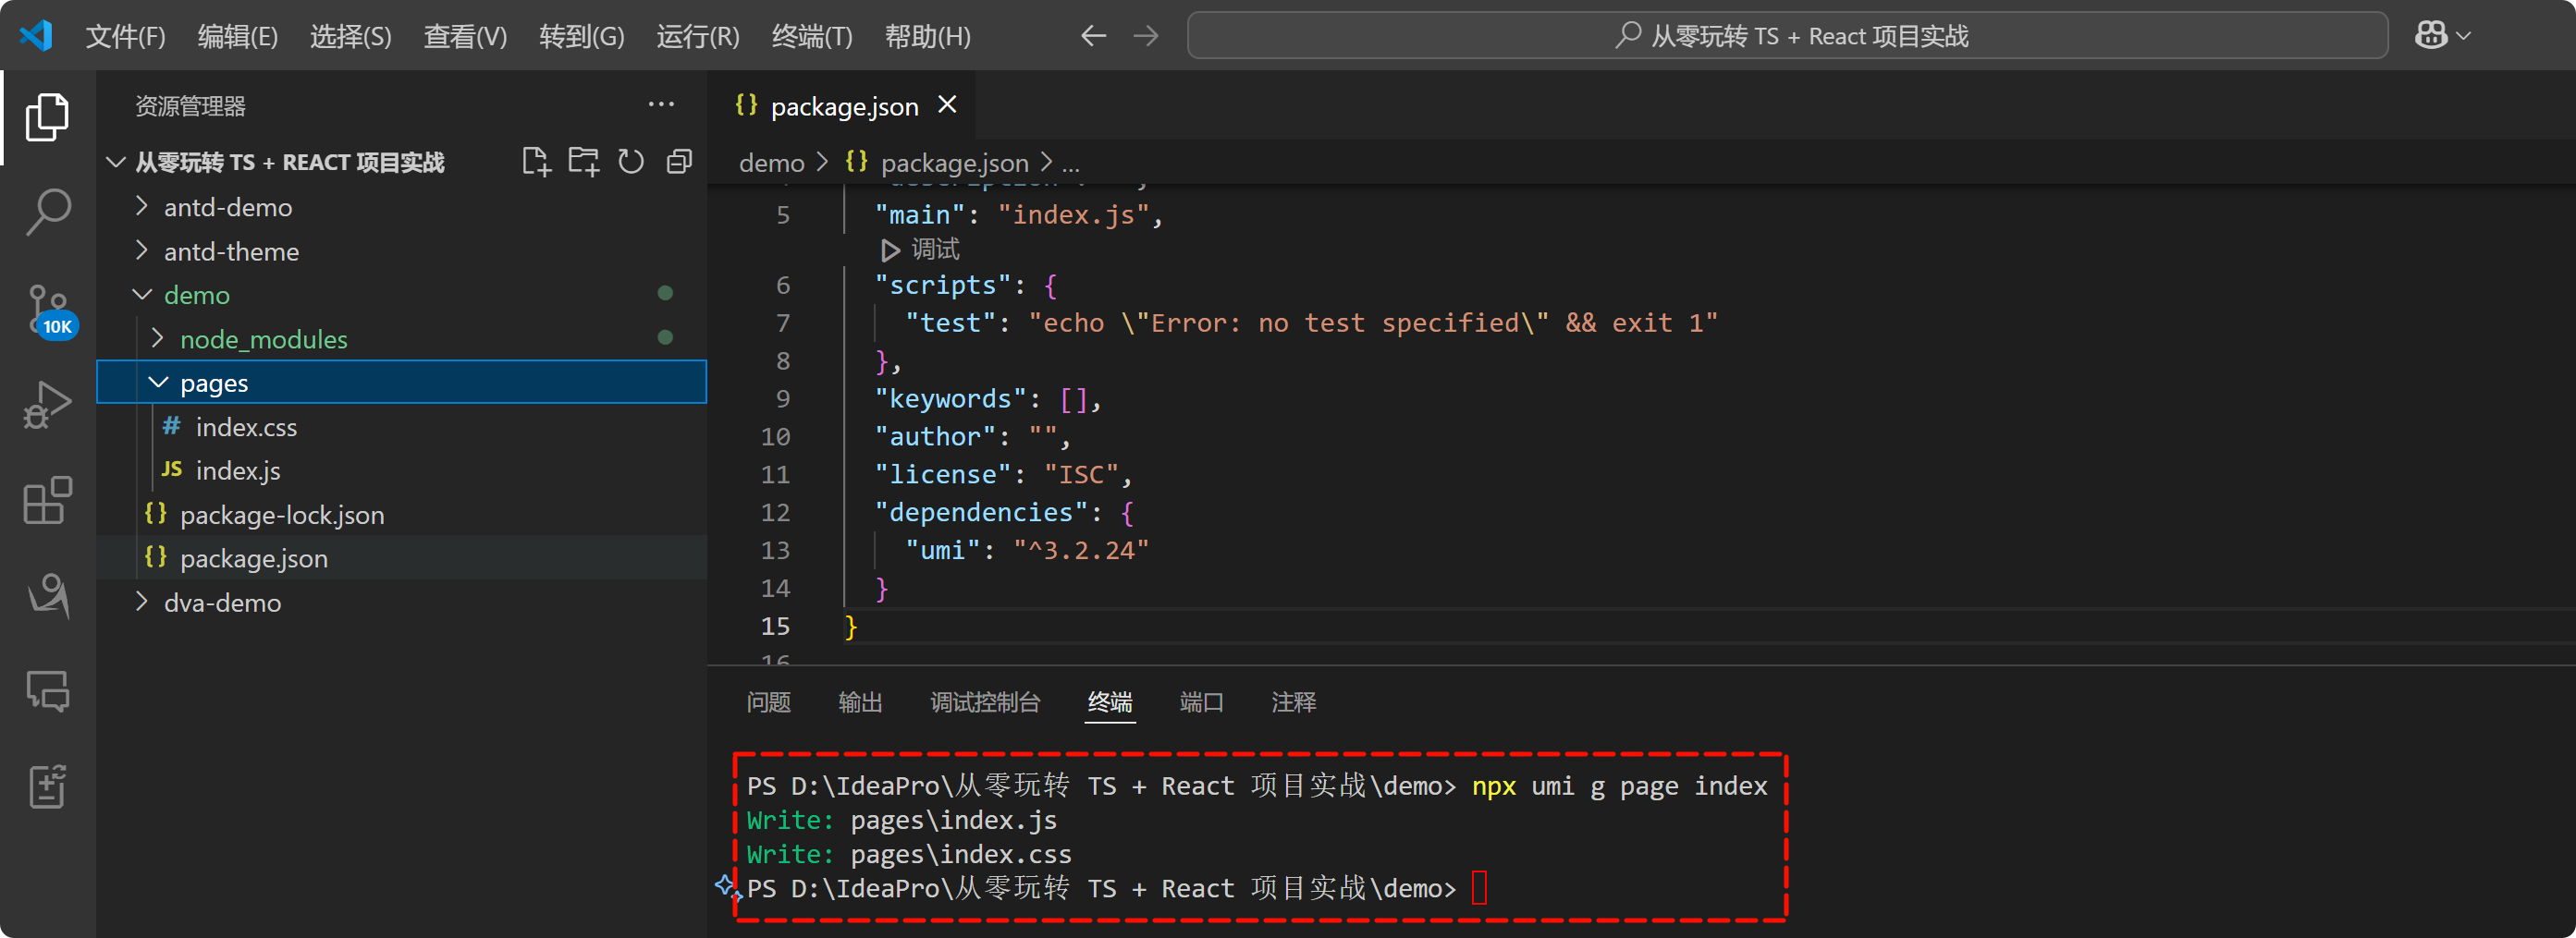Go back with the left arrow
The width and height of the screenshot is (2576, 938).
pyautogui.click(x=1093, y=36)
